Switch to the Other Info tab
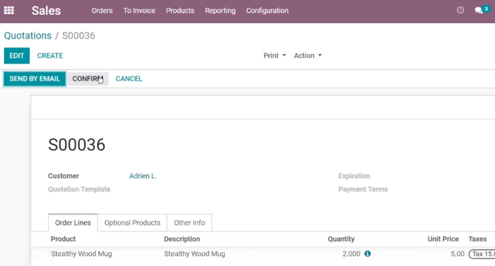 point(189,223)
